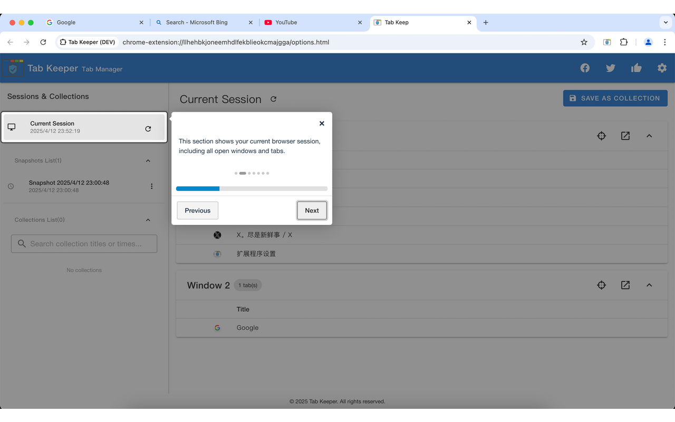Click Google row in Window 2

coord(422,328)
